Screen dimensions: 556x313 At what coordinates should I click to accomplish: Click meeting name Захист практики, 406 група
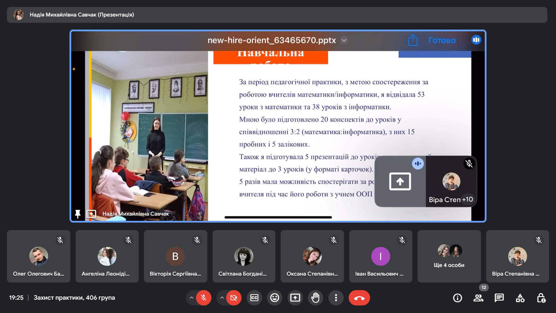coord(74,298)
